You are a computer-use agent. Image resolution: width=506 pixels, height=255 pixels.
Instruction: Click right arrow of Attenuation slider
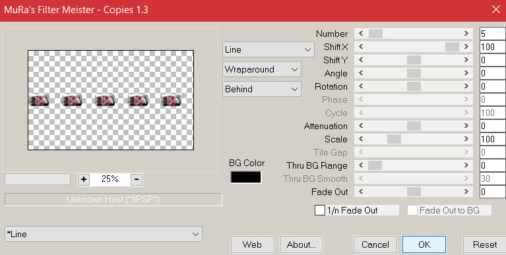coord(466,126)
